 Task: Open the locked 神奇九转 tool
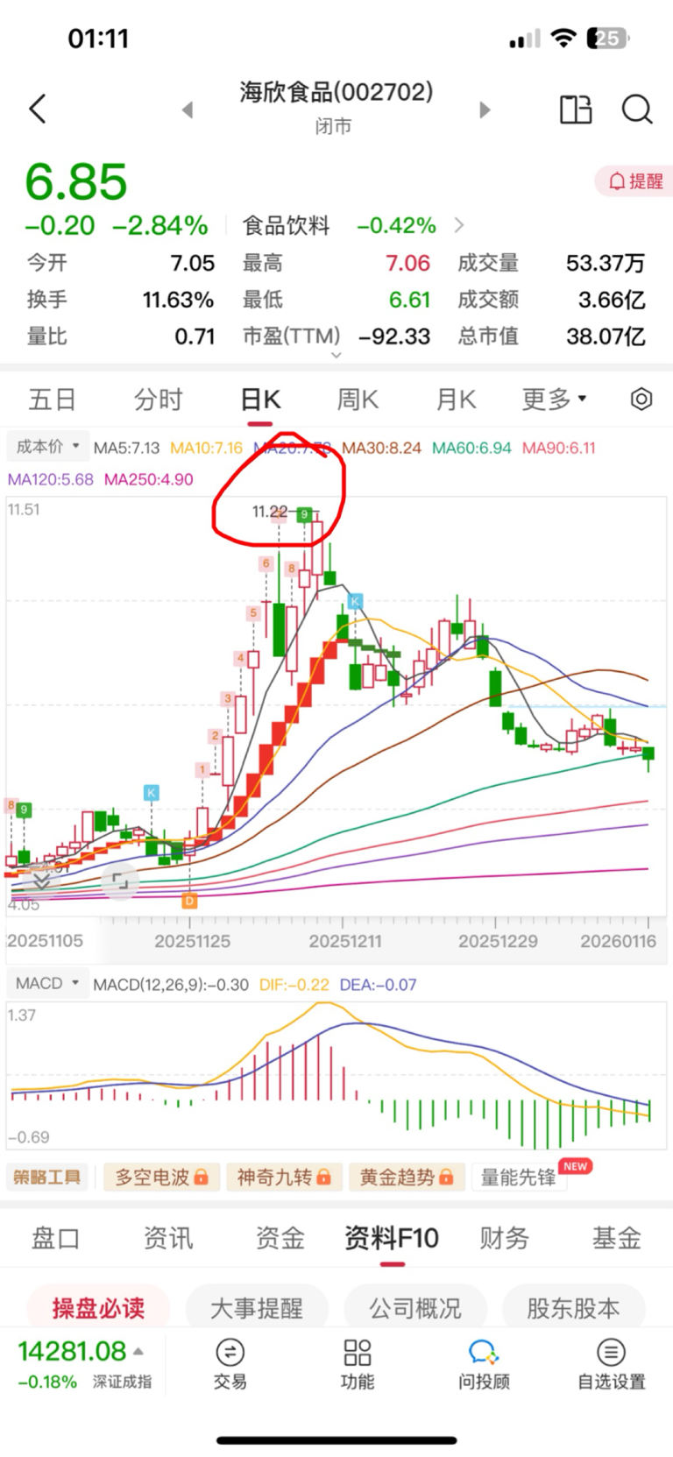click(x=284, y=1177)
